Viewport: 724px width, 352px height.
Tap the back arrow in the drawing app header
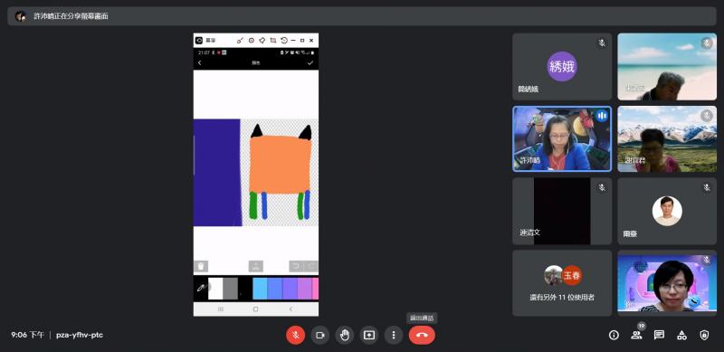click(199, 62)
